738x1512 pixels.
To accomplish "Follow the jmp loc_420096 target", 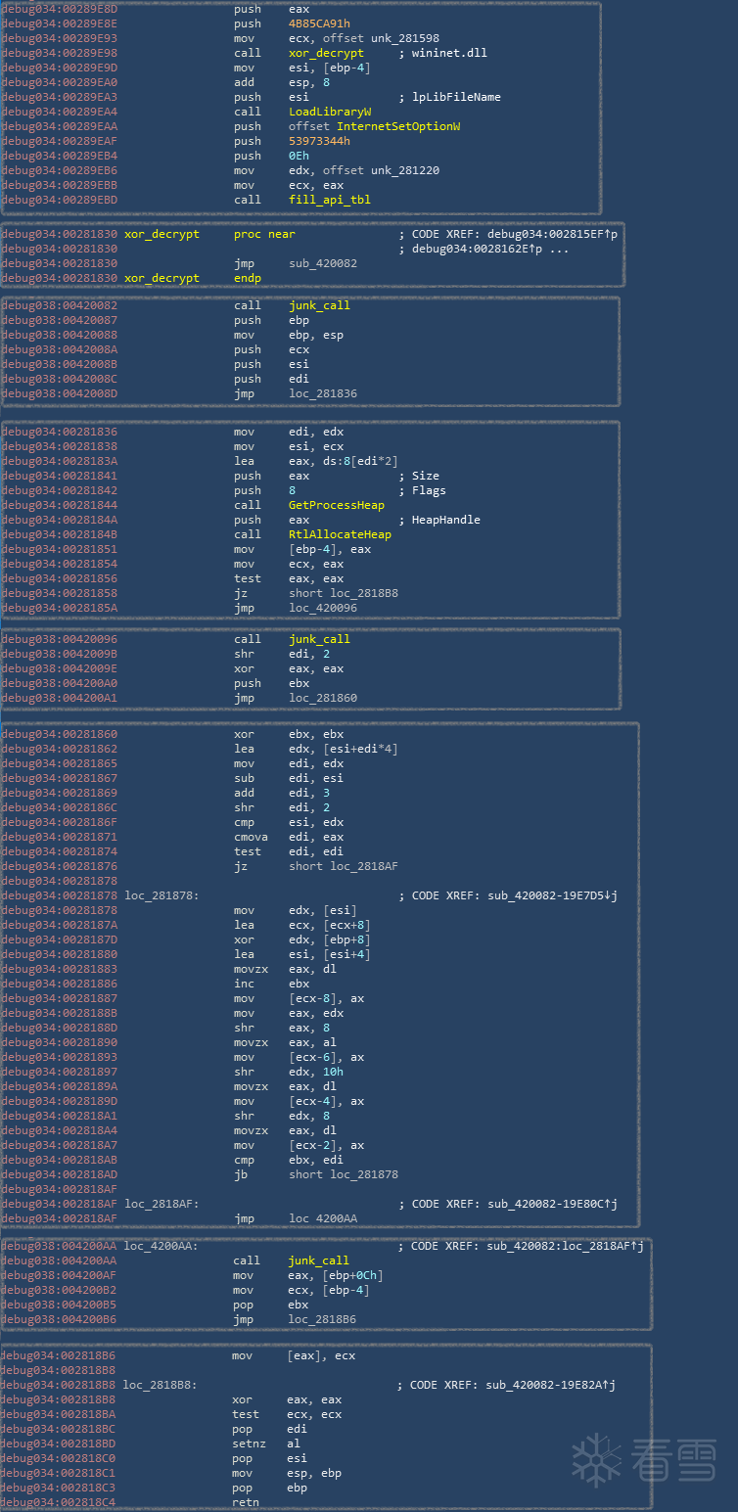I will (319, 608).
